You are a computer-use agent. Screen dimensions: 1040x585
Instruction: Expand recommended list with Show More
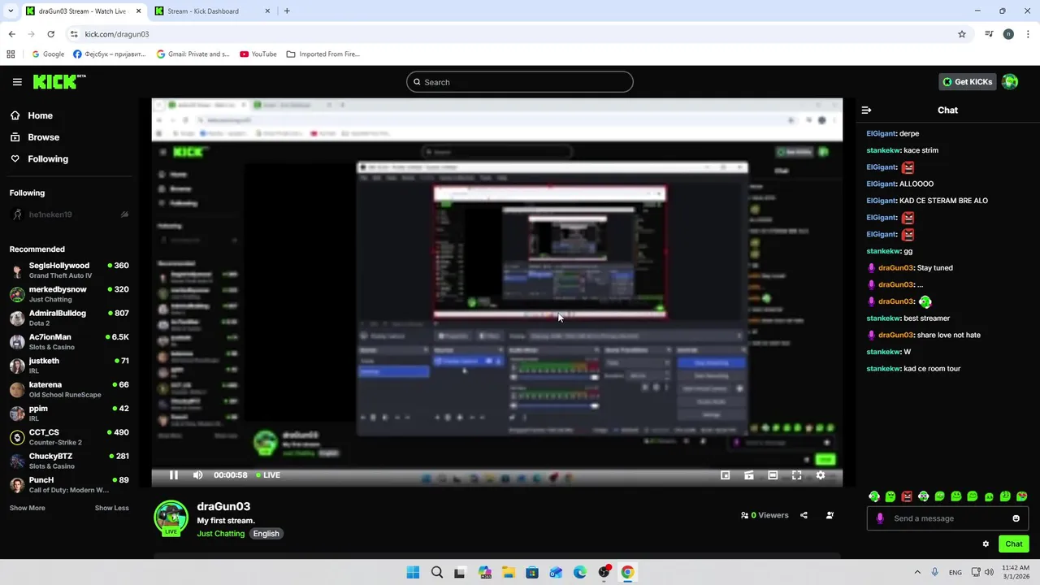pos(27,508)
